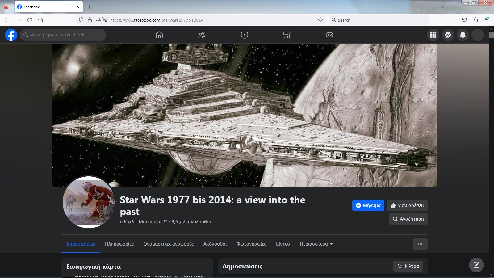Click the browser home icon
494x278 pixels.
tap(40, 20)
